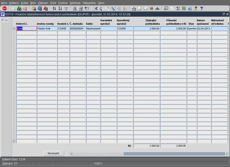Viewport: 230px width, 167px height.
Task: Click the envelope send-mail icon
Action: click(87, 9)
